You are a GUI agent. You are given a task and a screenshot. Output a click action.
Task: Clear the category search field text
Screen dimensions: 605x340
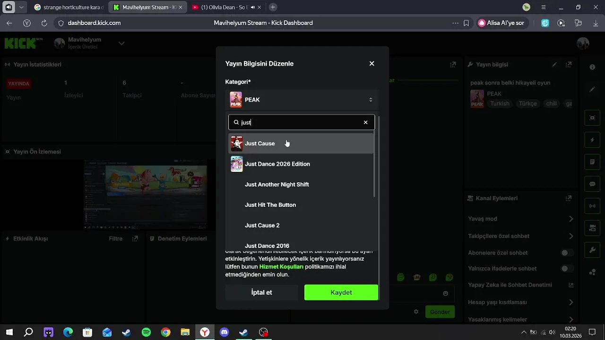click(365, 122)
